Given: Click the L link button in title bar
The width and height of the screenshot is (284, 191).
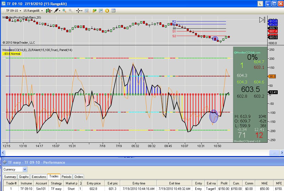Looking at the screenshot, I should coord(260,4).
